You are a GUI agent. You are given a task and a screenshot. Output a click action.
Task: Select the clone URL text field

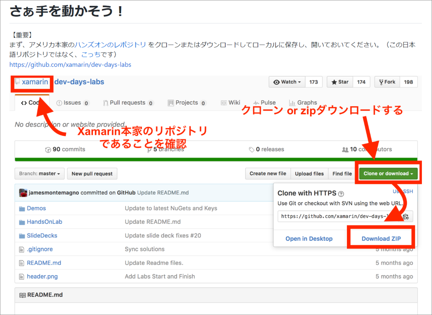tap(338, 216)
